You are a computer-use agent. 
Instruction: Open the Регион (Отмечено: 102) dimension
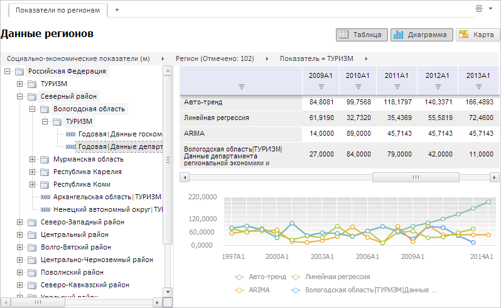(x=214, y=58)
